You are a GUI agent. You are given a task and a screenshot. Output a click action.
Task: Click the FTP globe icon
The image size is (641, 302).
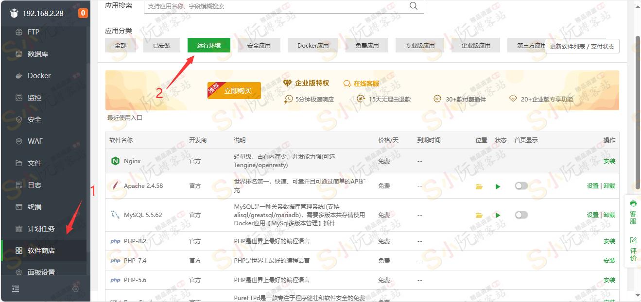point(19,32)
